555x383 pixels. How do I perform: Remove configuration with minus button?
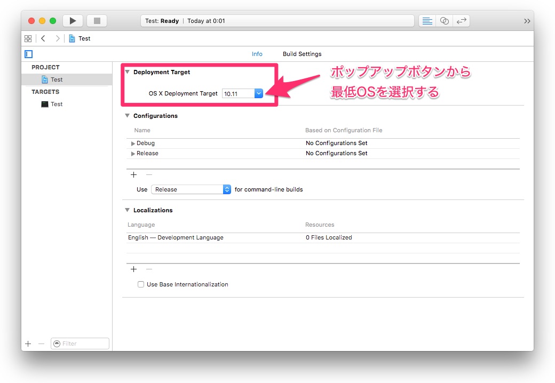(149, 175)
